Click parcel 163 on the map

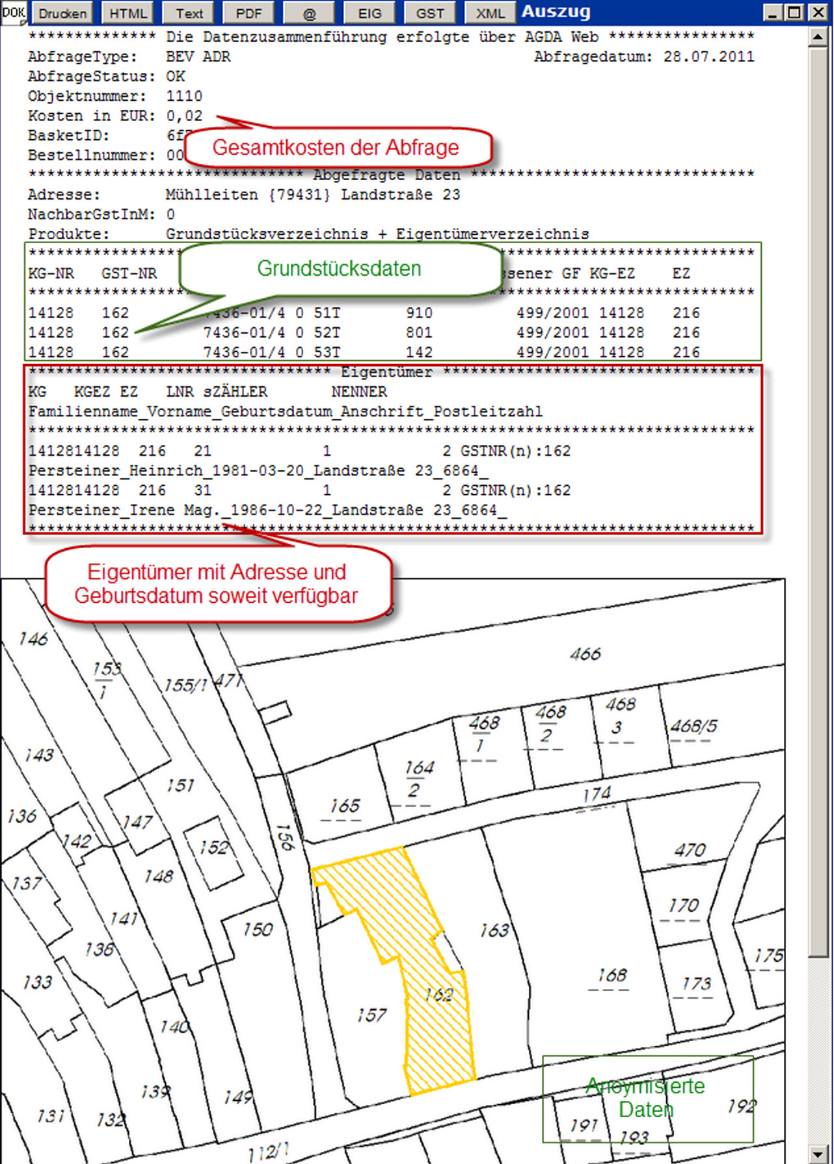pyautogui.click(x=494, y=931)
